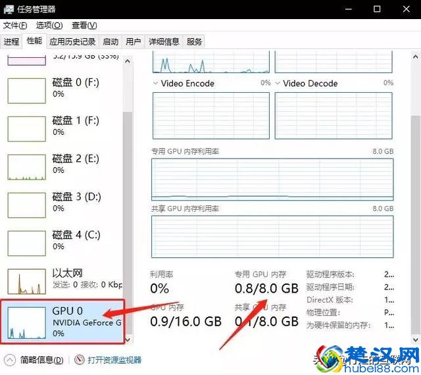421x375 pixels.
Task: Open the 详细信息 tab
Action: [164, 41]
